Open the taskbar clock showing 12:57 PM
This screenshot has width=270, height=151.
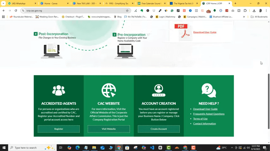255,148
